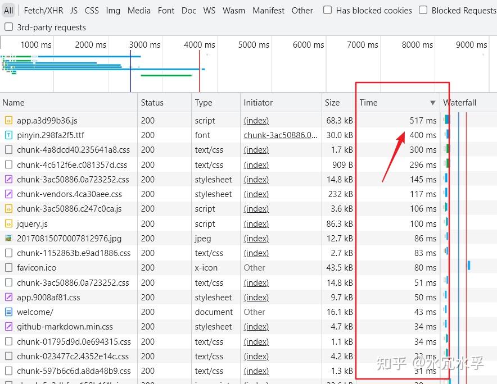Switch to Img filter

click(113, 11)
